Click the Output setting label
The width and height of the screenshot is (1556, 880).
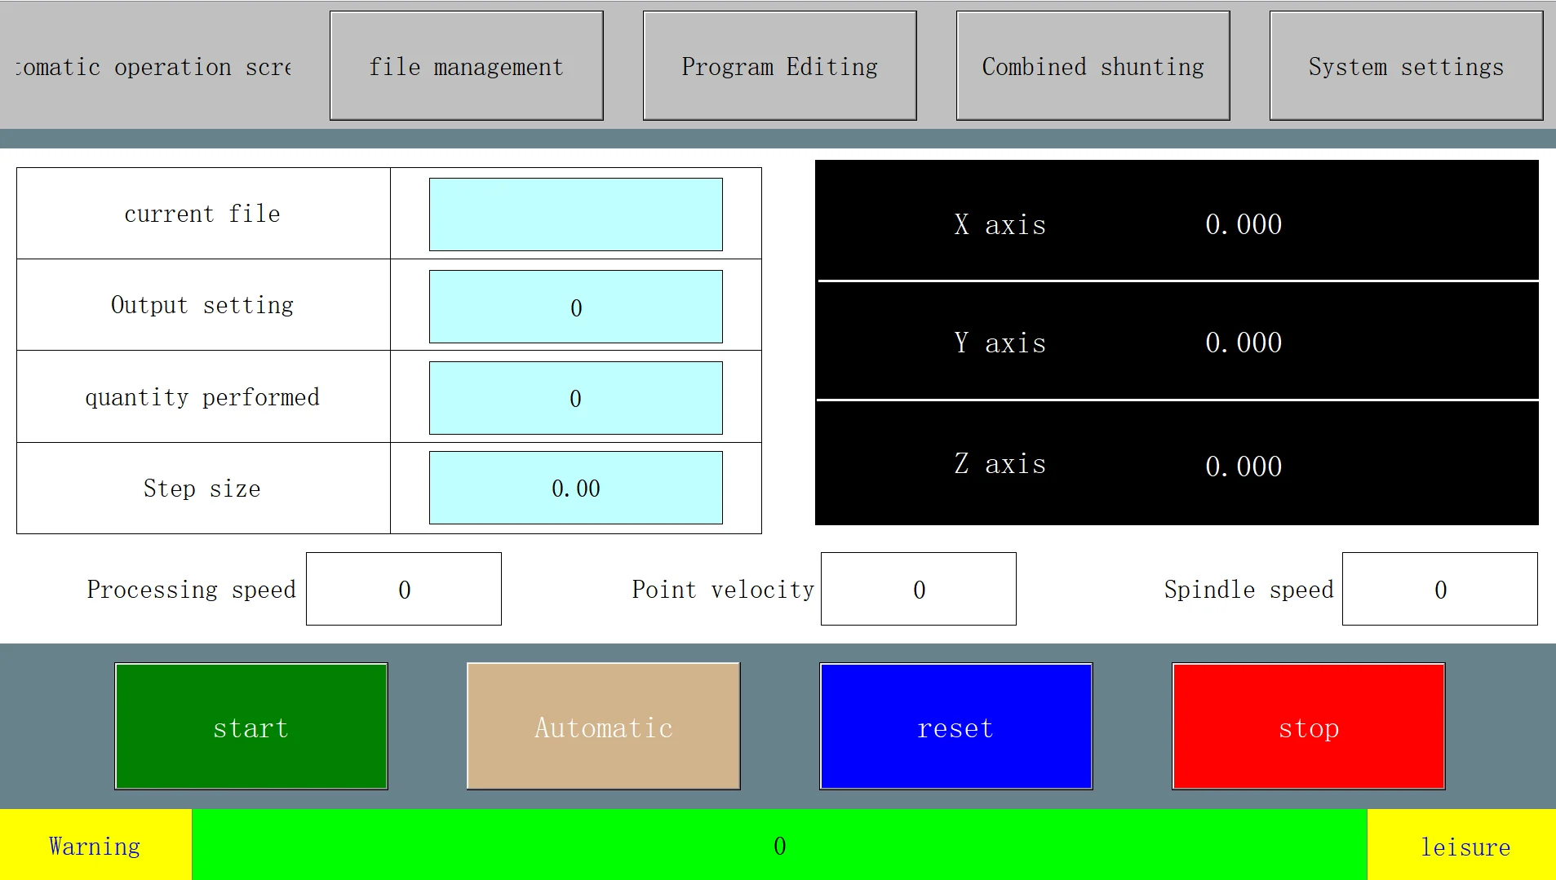pyautogui.click(x=202, y=305)
